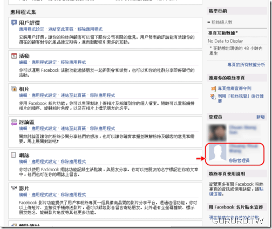Click the 專頁推廣宣傳守則 flag icon
272x229 pixels.
pos(213,89)
